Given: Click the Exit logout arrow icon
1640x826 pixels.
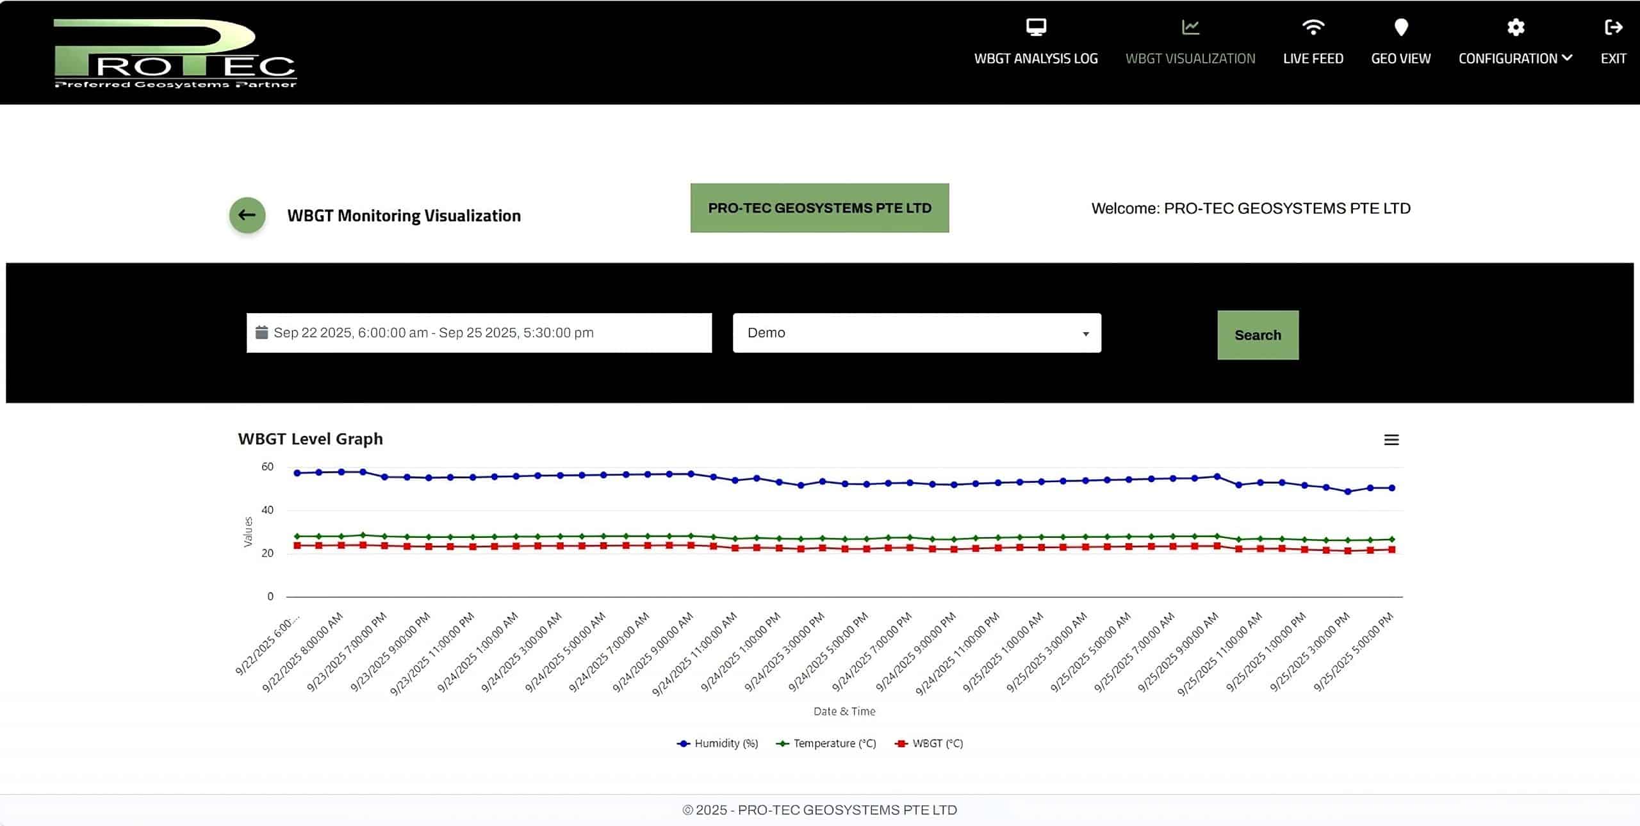Looking at the screenshot, I should [x=1613, y=27].
